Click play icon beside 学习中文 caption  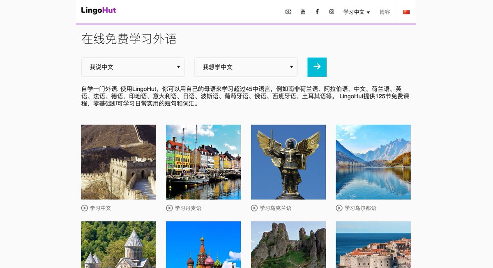85,208
